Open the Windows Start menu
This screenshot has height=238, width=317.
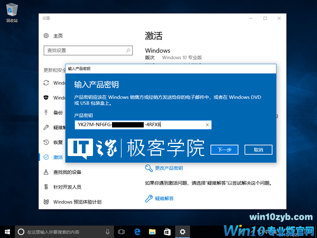[7, 232]
